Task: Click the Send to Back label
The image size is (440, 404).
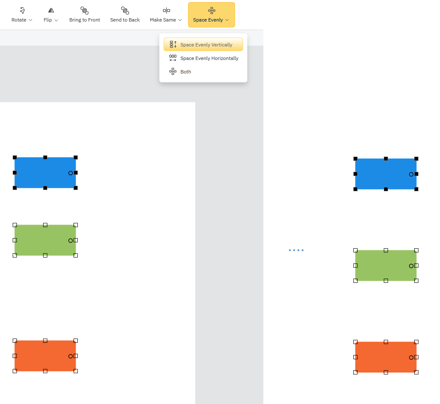Action: tap(125, 20)
